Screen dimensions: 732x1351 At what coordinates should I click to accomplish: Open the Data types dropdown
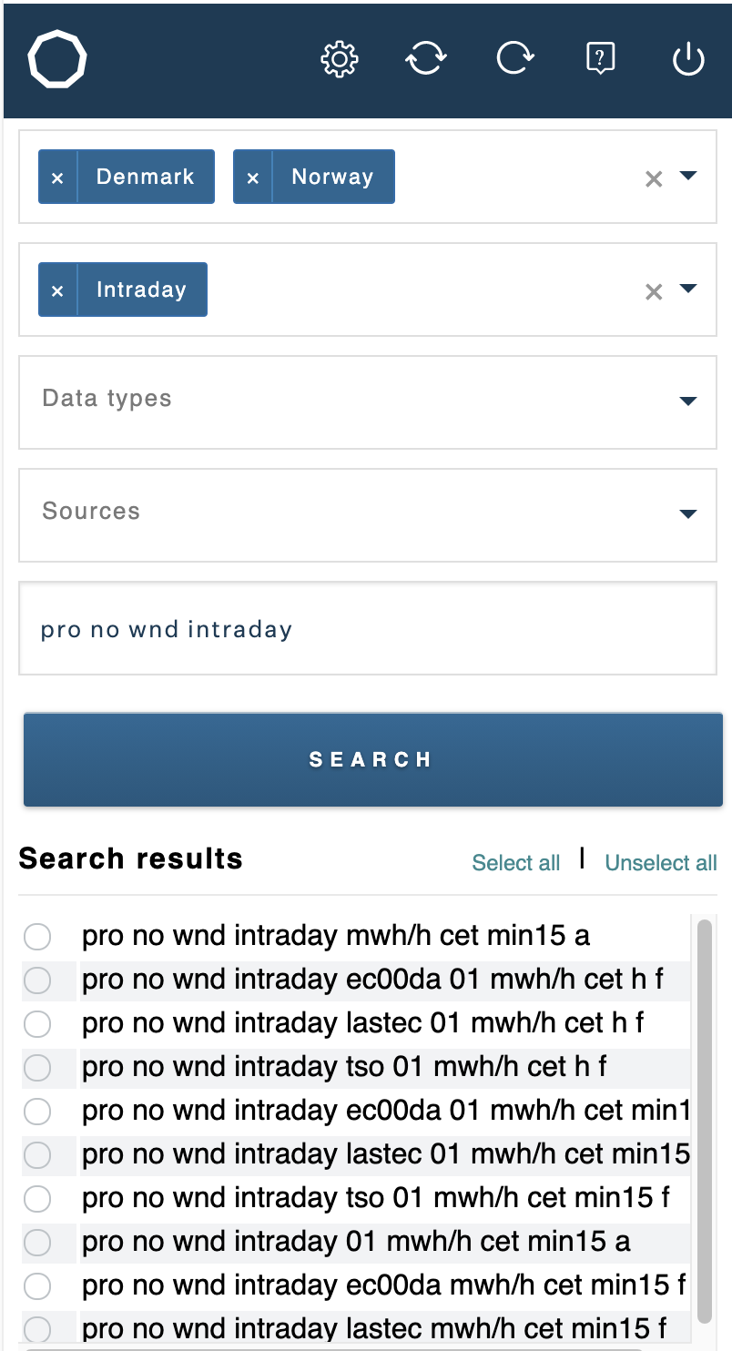[368, 402]
